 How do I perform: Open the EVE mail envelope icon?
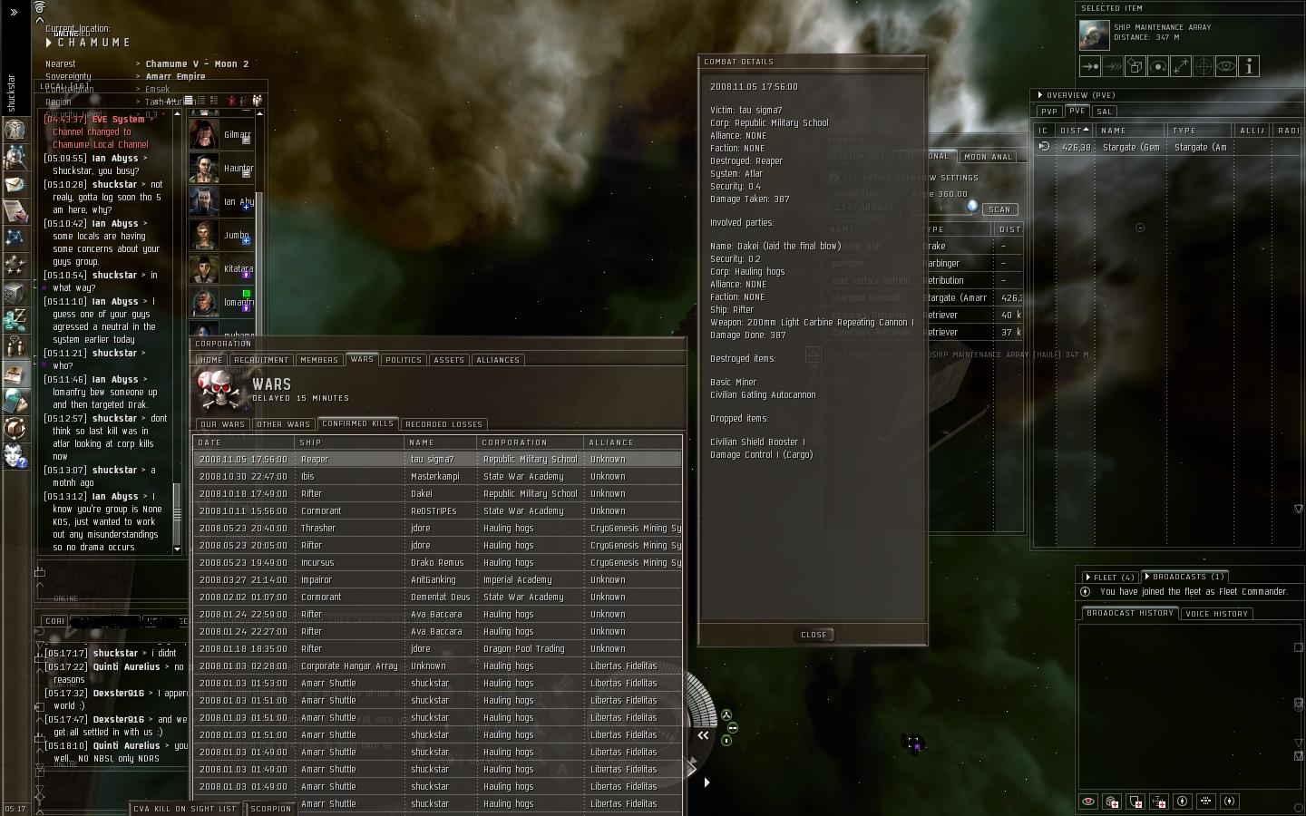(15, 184)
